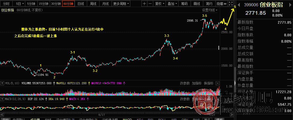Click the 1184.91 low price label
The image size is (293, 120).
(43, 75)
